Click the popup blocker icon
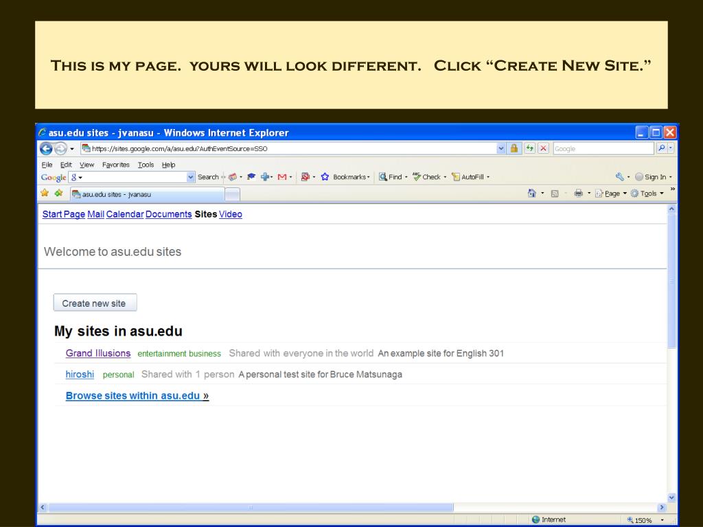Screen dimensions: 703x527 coord(306,176)
